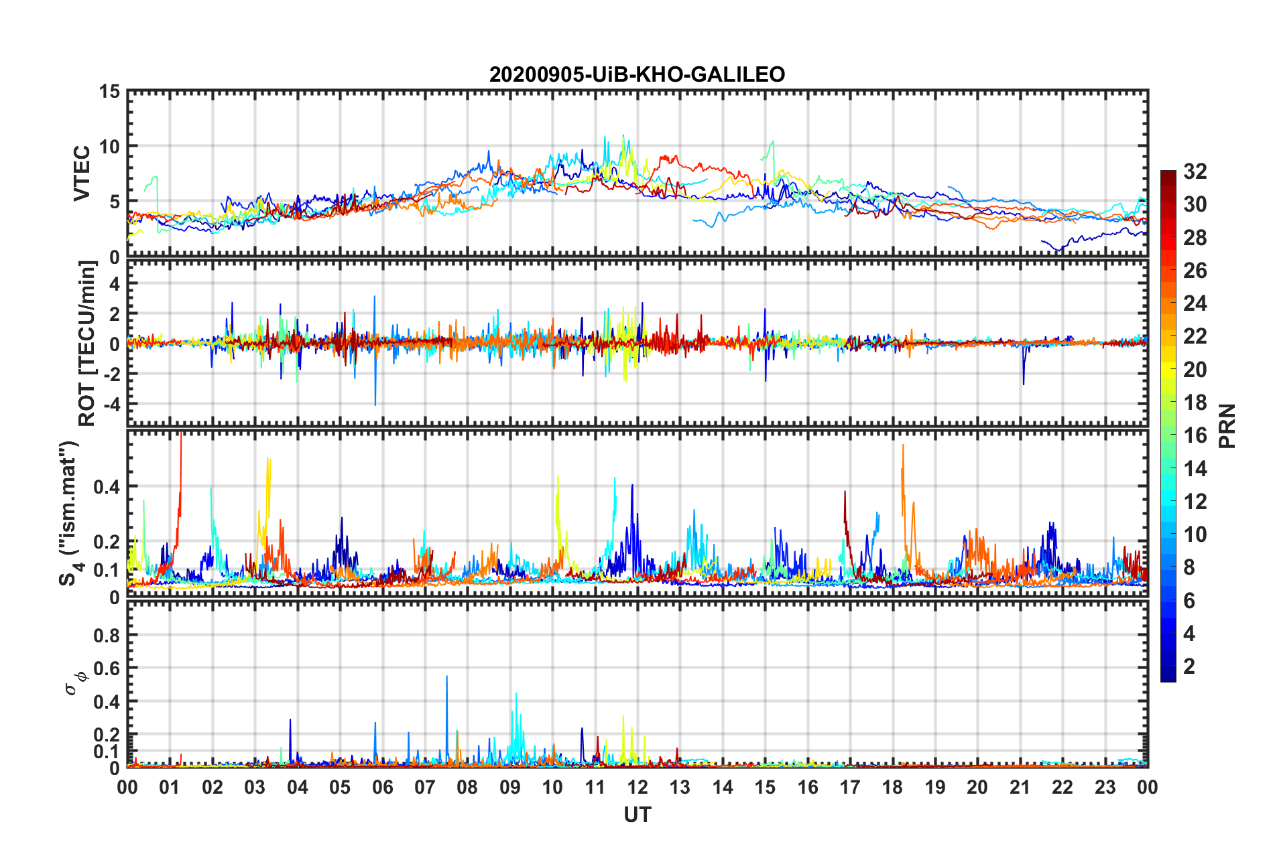Viewport: 1275px width, 852px height.
Task: Click x-axis tick label 01
Action: (170, 787)
